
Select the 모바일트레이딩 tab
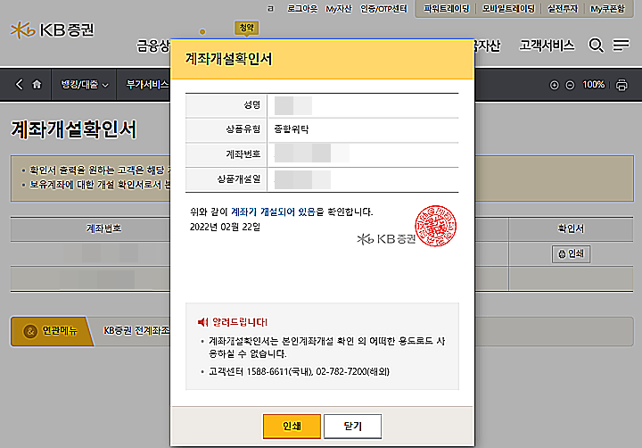click(508, 9)
